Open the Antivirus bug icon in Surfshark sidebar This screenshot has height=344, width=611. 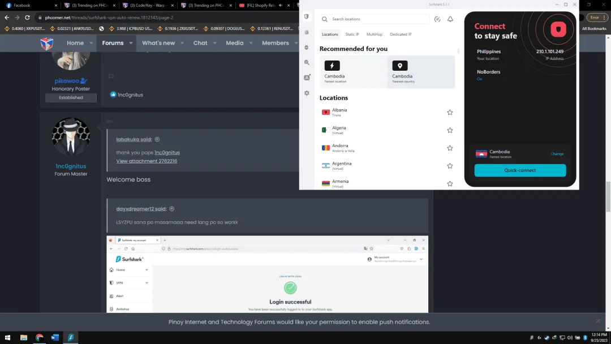coord(307,47)
